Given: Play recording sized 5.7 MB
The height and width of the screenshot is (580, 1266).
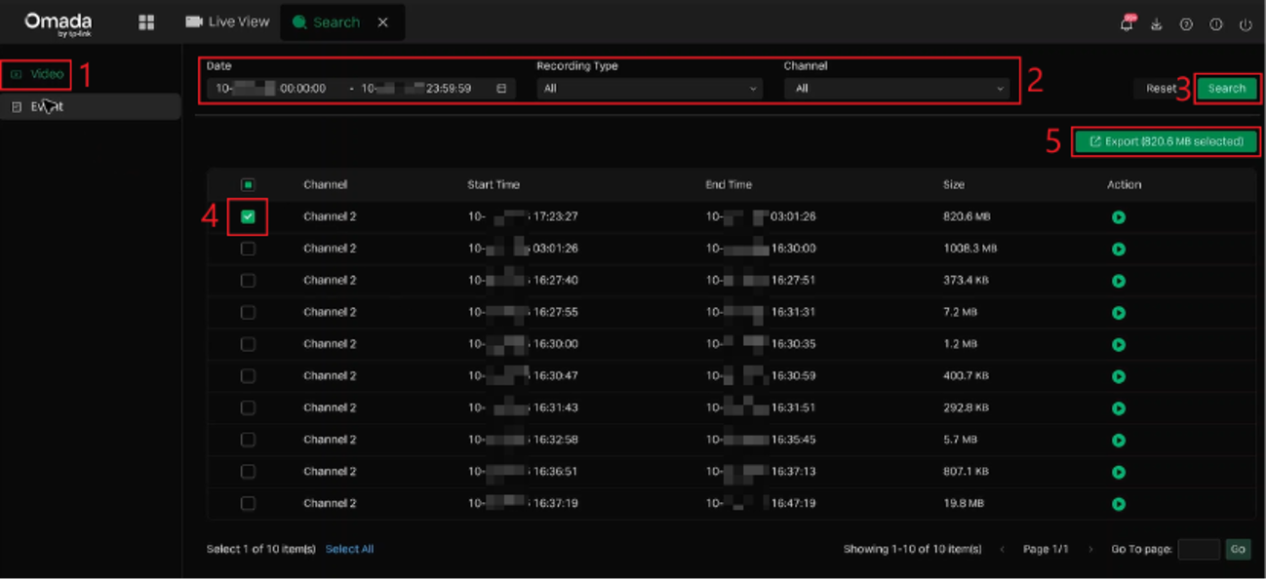Looking at the screenshot, I should tap(1119, 441).
